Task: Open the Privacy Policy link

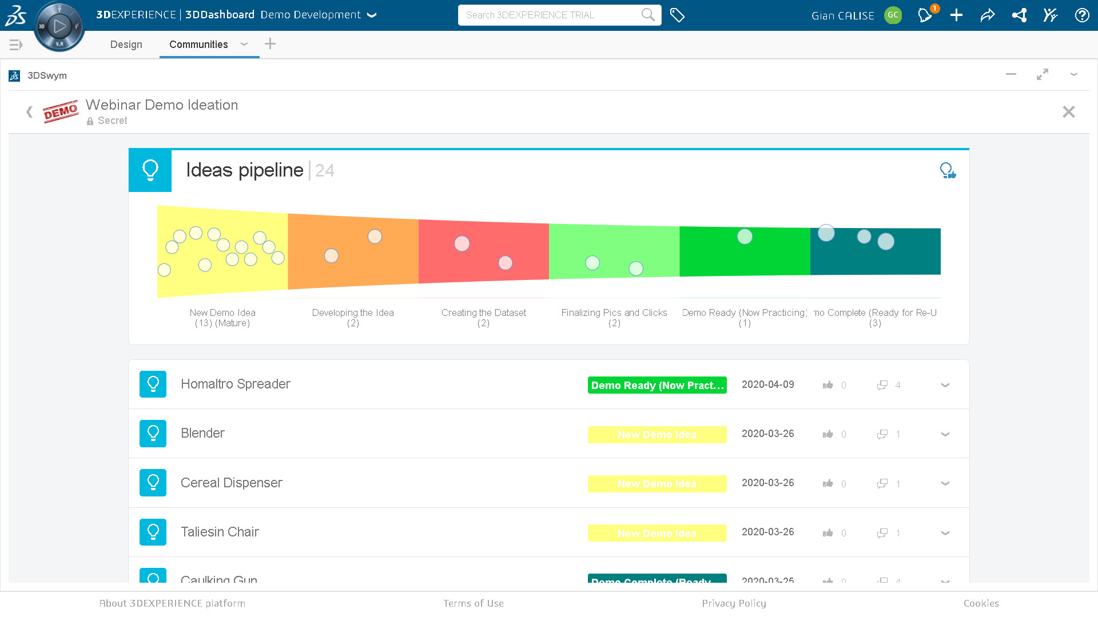Action: 734,603
